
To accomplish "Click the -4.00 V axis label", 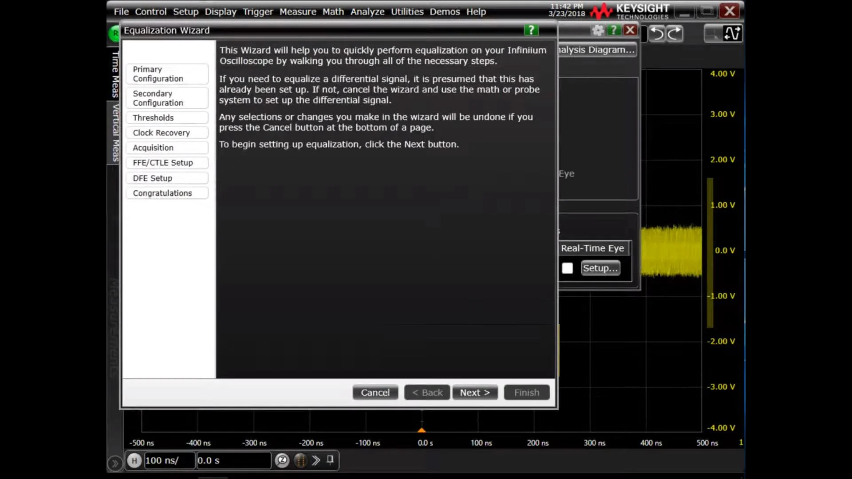I will click(x=721, y=428).
